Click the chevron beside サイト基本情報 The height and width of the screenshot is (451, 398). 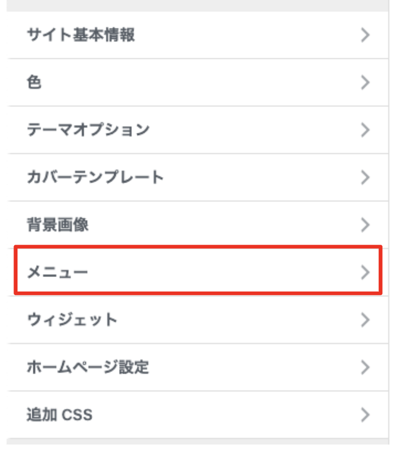(365, 36)
